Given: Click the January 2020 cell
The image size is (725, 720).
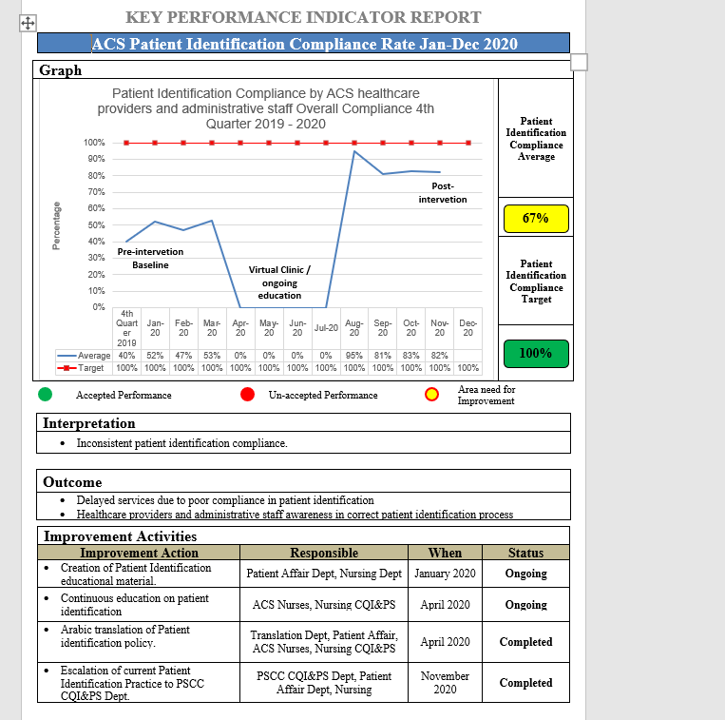Looking at the screenshot, I should [445, 574].
